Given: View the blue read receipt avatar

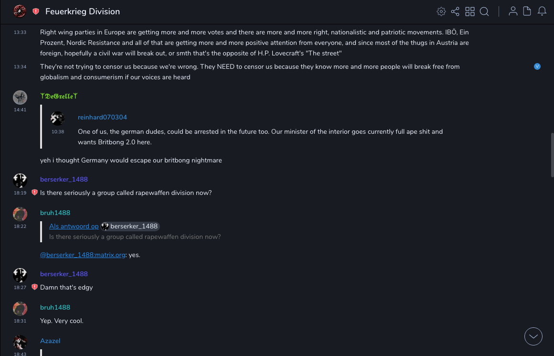Looking at the screenshot, I should point(537,66).
